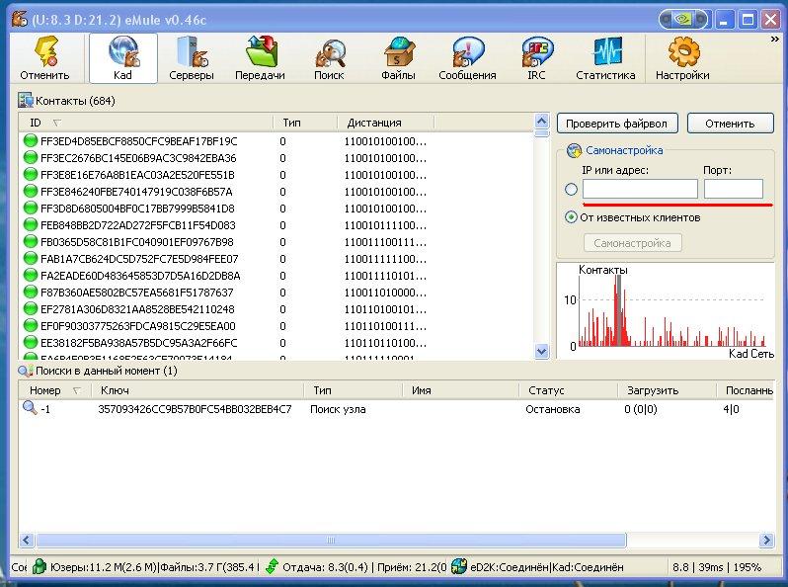Select contact FB0365D58C81B1FC040901EF09767B98 green icon

[x=31, y=241]
